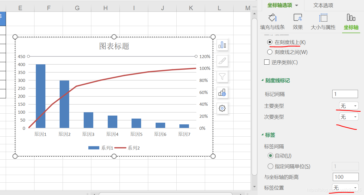Open the chart elements quick button
The width and height of the screenshot is (364, 195).
pyautogui.click(x=222, y=45)
